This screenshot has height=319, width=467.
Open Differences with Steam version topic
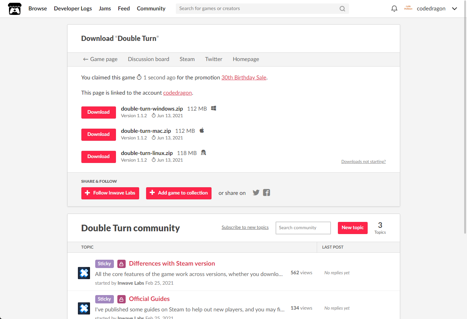[x=172, y=264]
